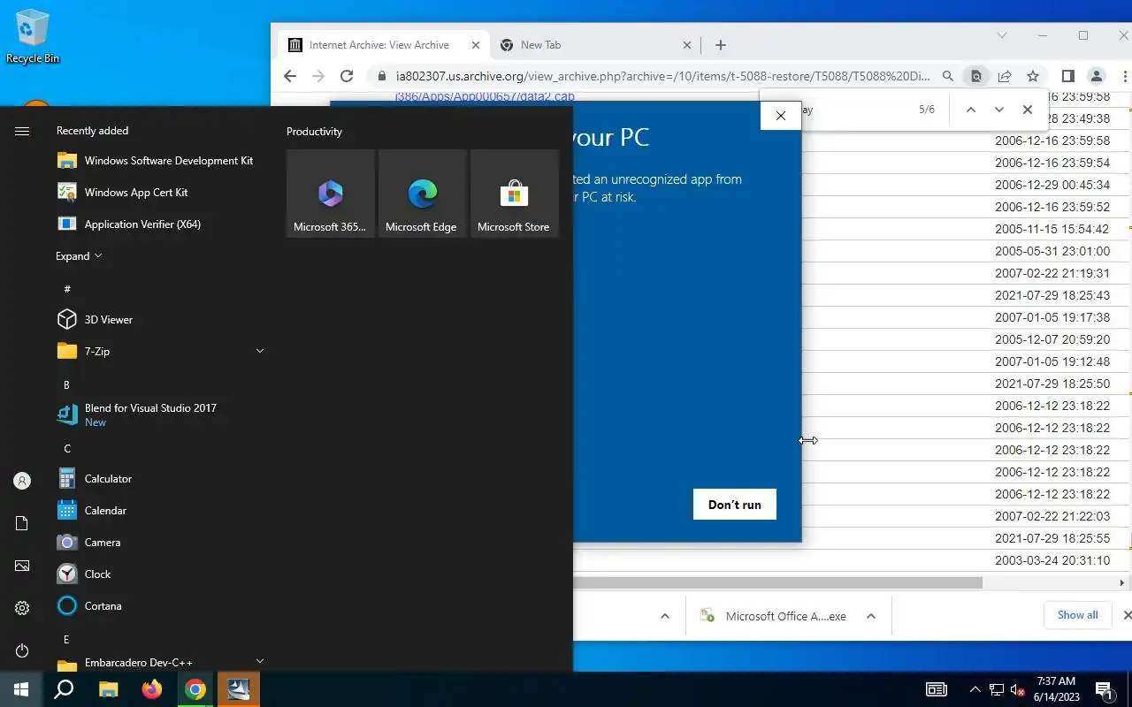Open Settings gear in Start menu

tap(22, 608)
